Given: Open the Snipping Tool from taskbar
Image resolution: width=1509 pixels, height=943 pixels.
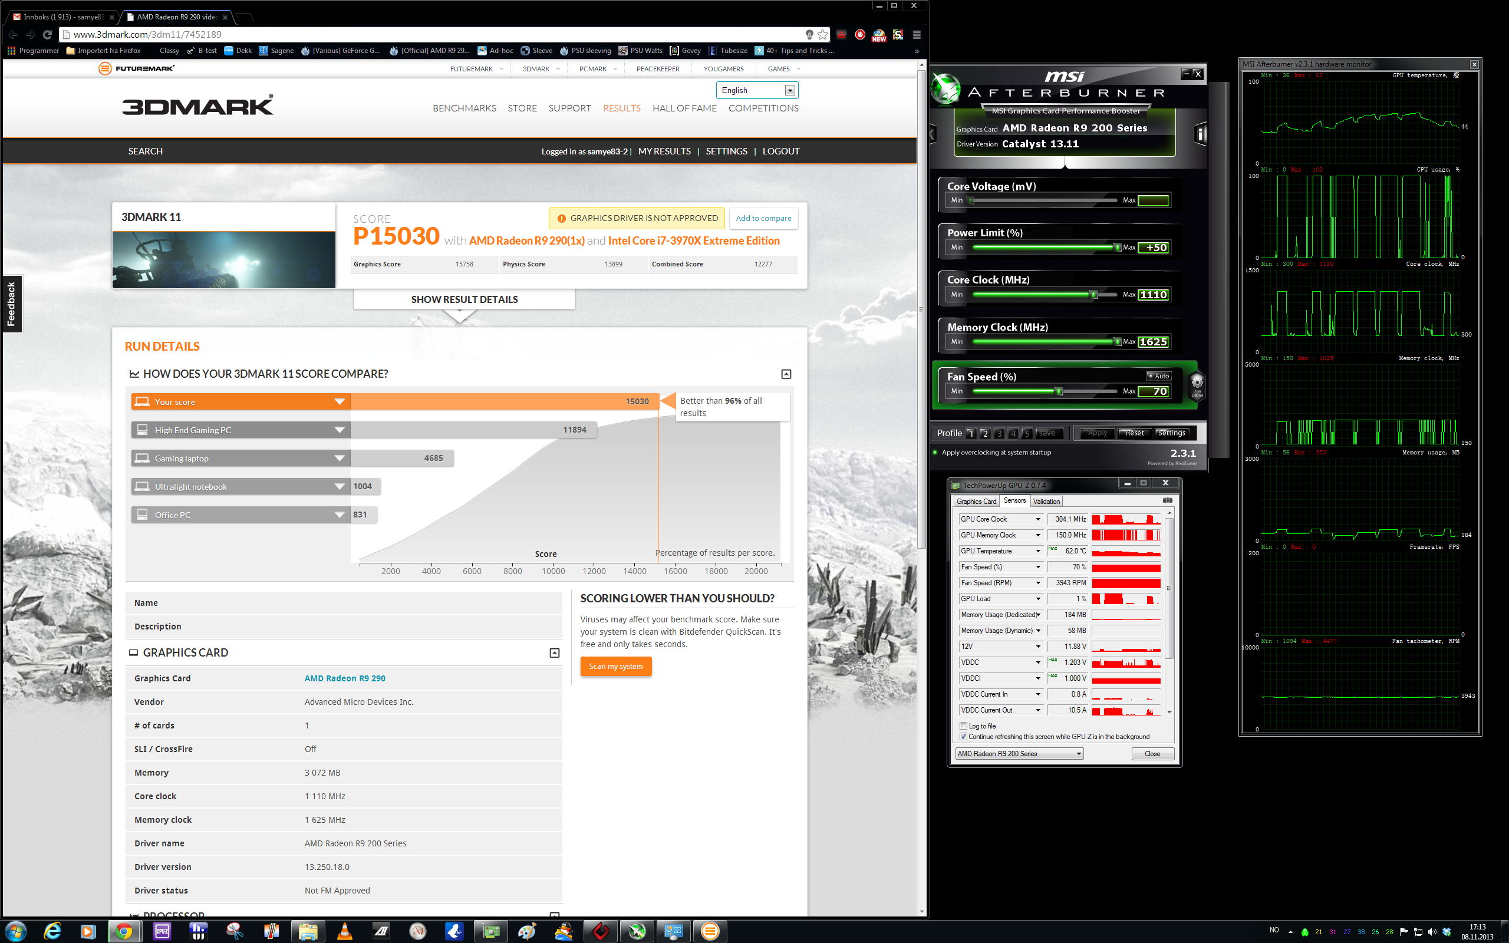Looking at the screenshot, I should point(235,931).
